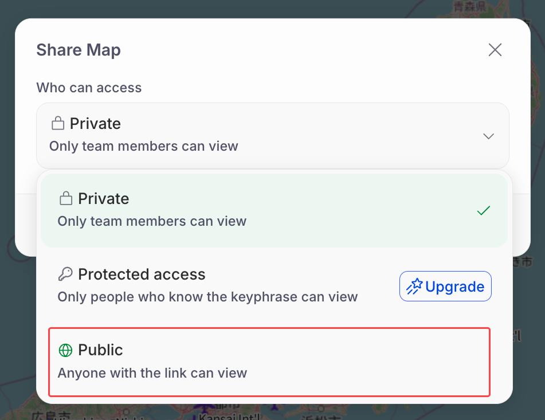545x420 pixels.
Task: Click the 'Anyone with the link can view' description
Action: click(x=152, y=373)
